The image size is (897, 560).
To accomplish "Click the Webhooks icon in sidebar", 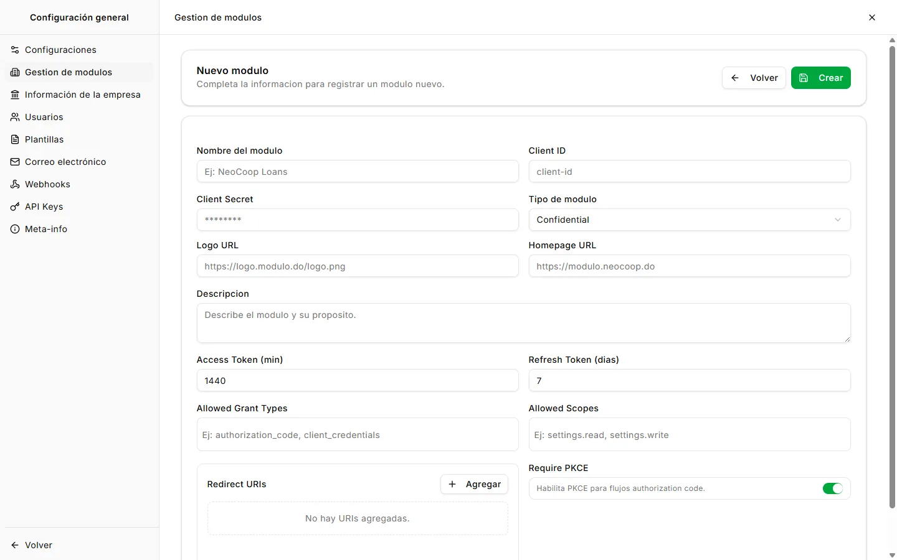I will tap(15, 184).
